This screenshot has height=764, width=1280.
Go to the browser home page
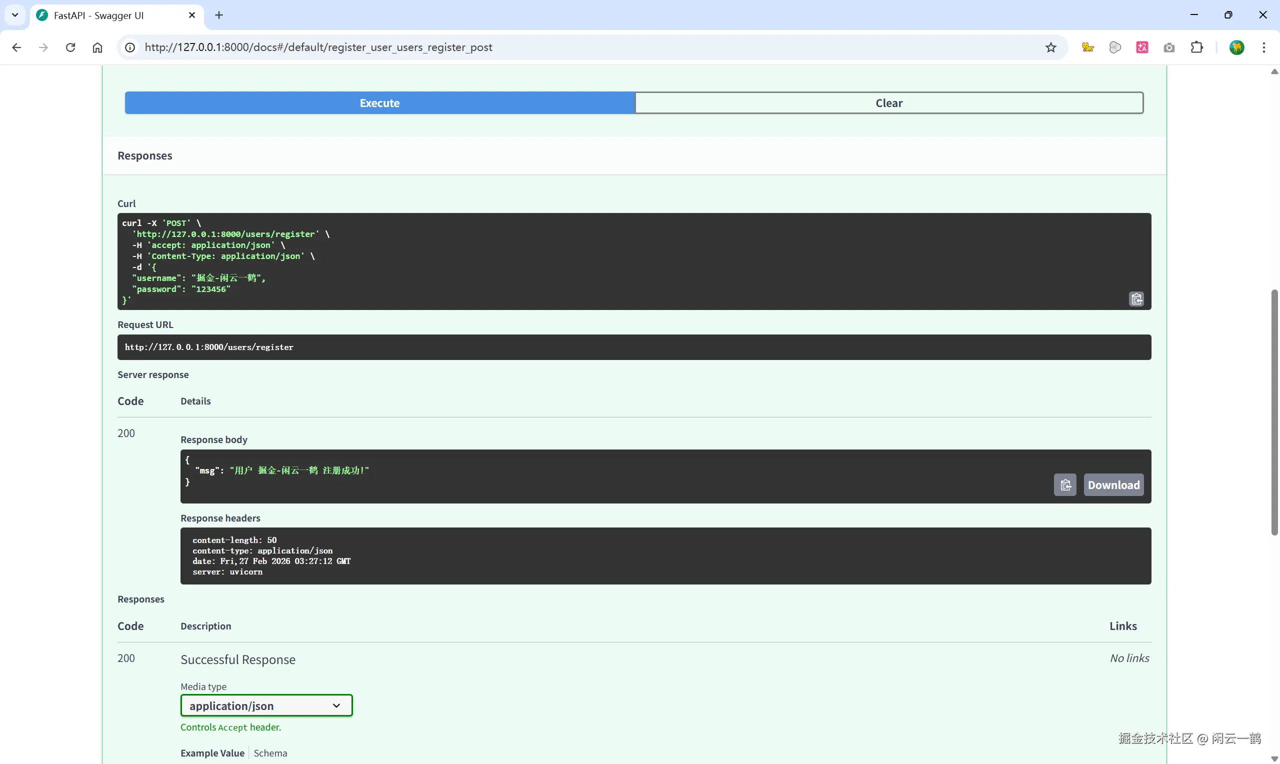click(x=97, y=47)
